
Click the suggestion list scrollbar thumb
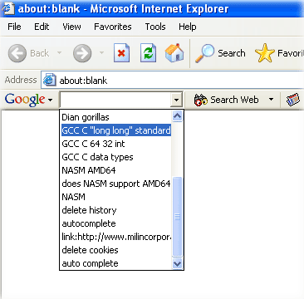tap(177, 217)
